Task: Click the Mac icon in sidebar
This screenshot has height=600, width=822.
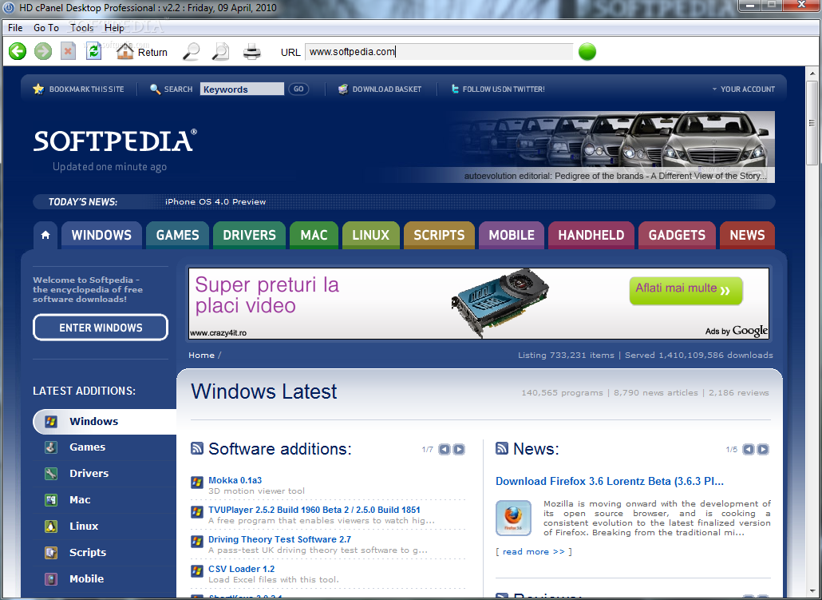Action: 51,500
